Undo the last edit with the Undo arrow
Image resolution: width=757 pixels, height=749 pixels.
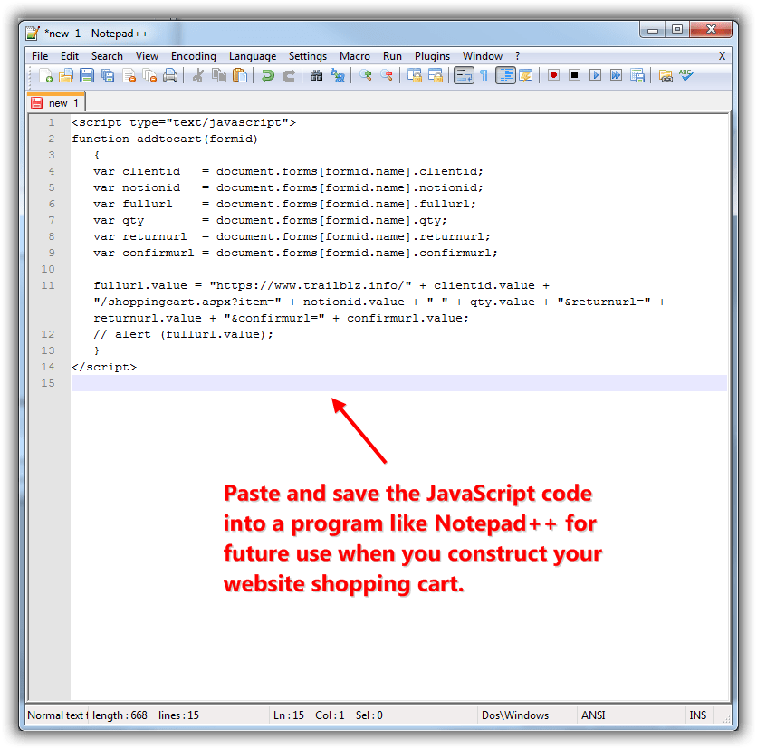pos(266,76)
